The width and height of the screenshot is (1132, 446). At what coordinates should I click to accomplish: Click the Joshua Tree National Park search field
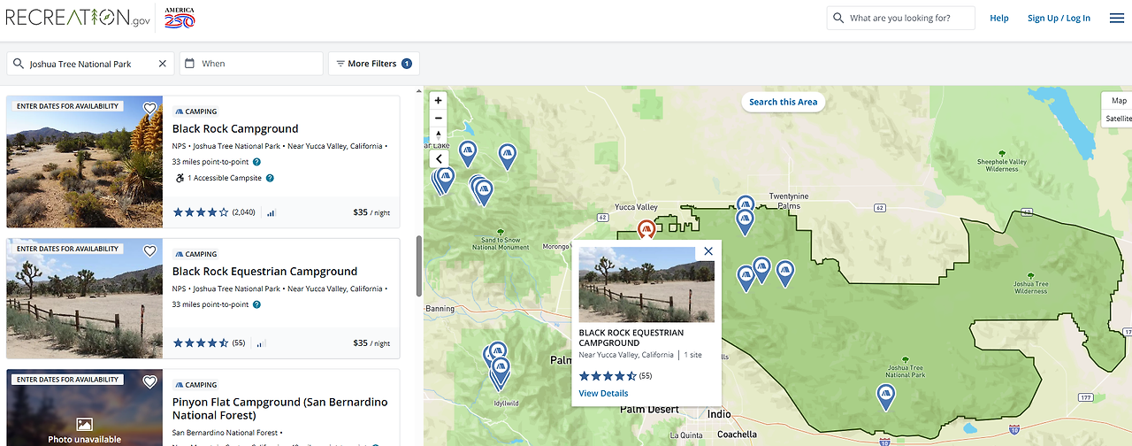[88, 64]
